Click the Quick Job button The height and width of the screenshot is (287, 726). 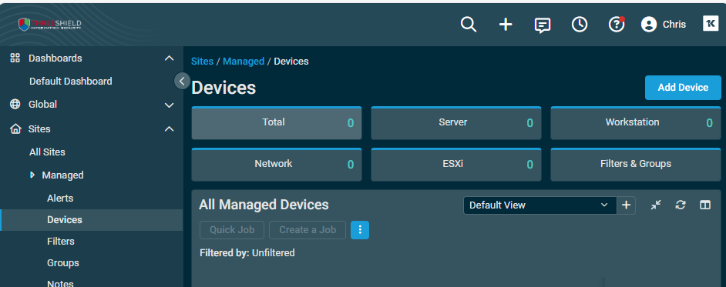pyautogui.click(x=232, y=230)
